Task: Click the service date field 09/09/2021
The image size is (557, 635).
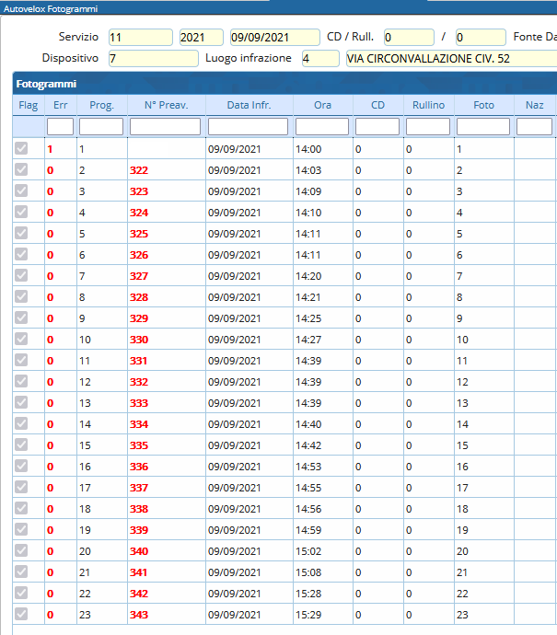Action: (274, 38)
